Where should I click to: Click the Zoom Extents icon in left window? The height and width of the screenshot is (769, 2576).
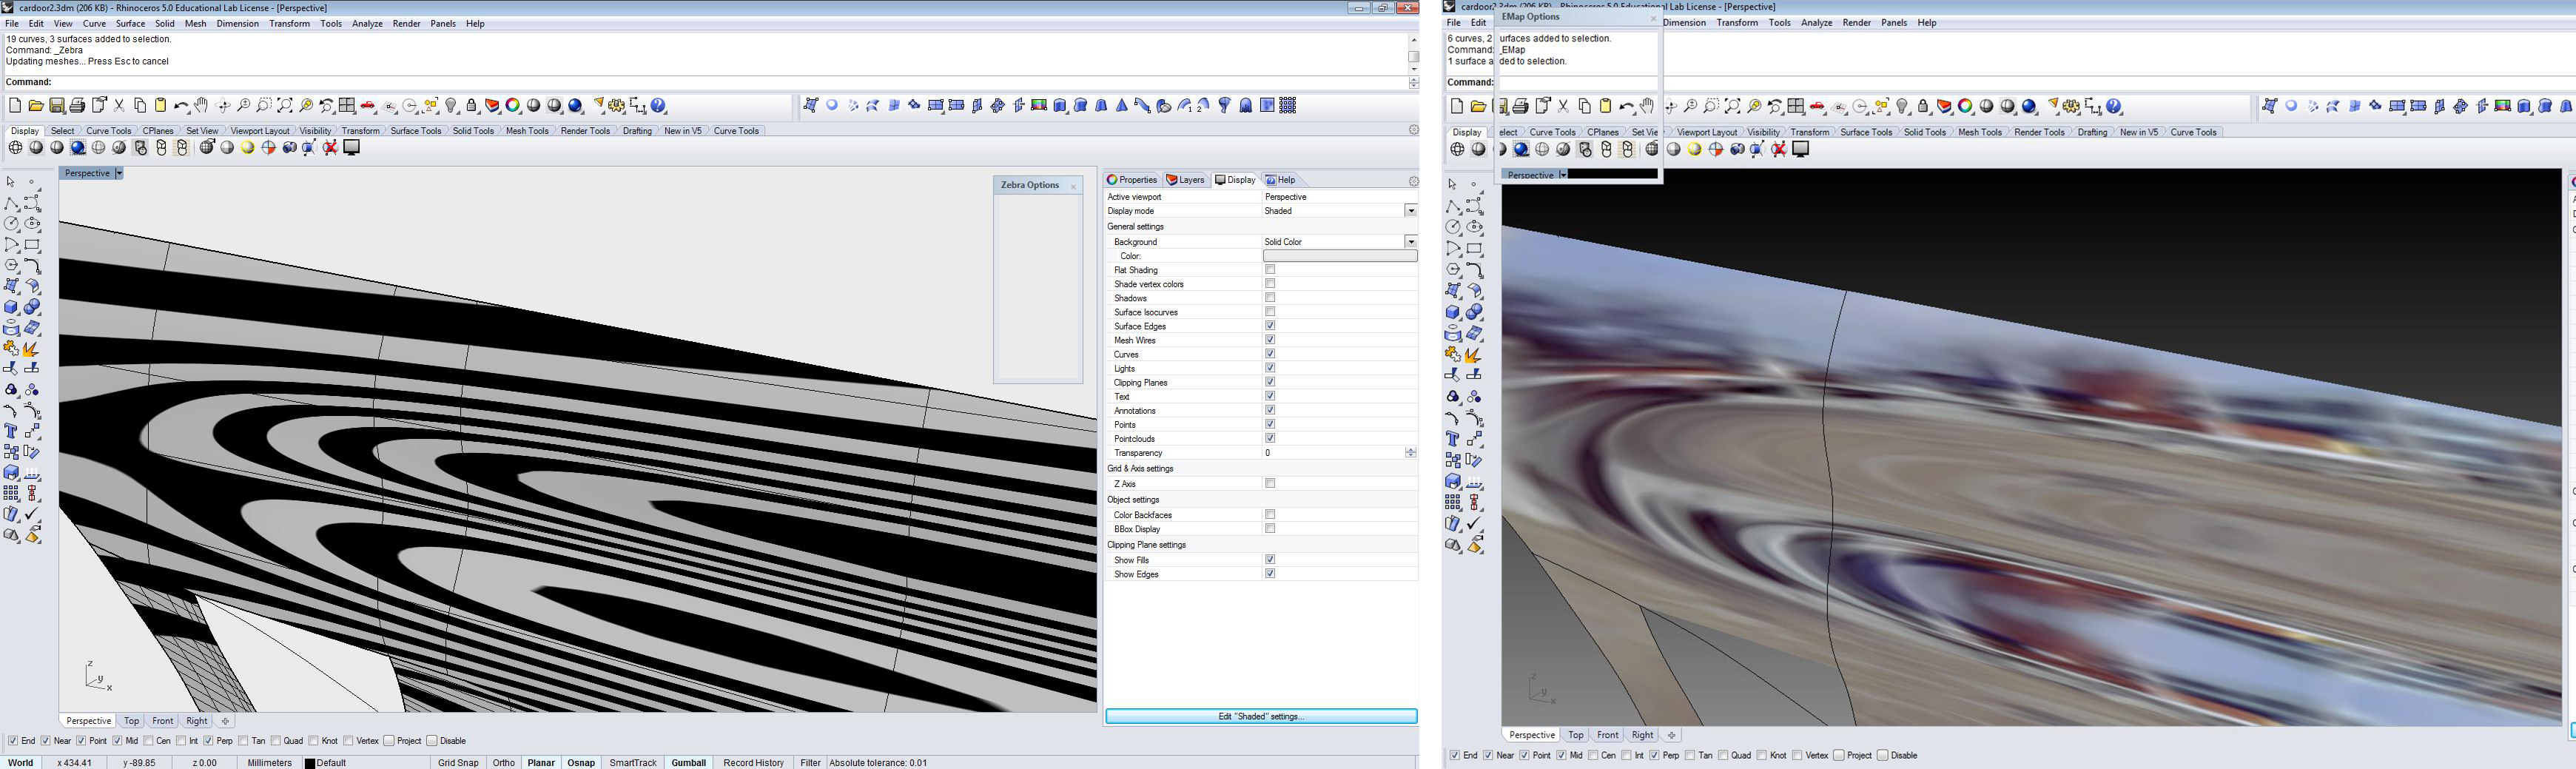click(x=285, y=105)
